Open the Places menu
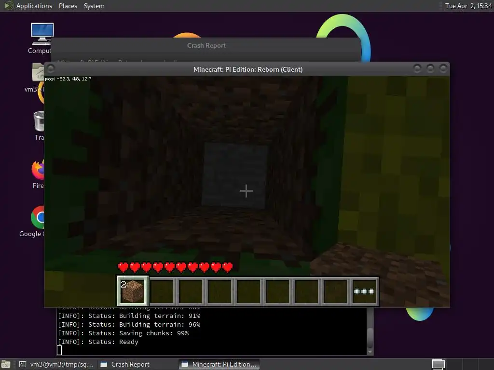The width and height of the screenshot is (494, 370). tap(68, 6)
